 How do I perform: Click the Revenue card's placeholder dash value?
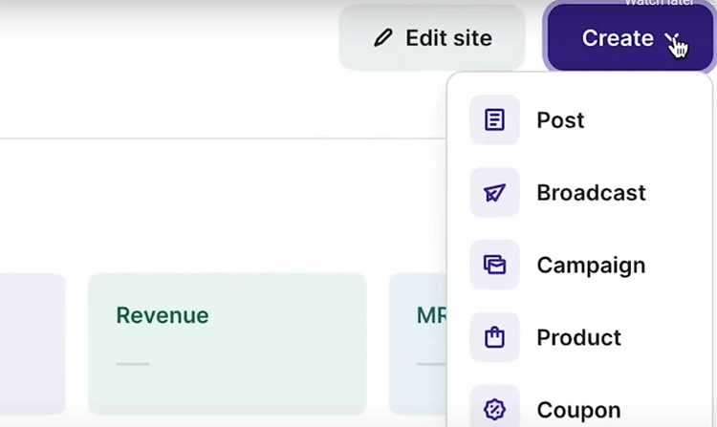[133, 364]
